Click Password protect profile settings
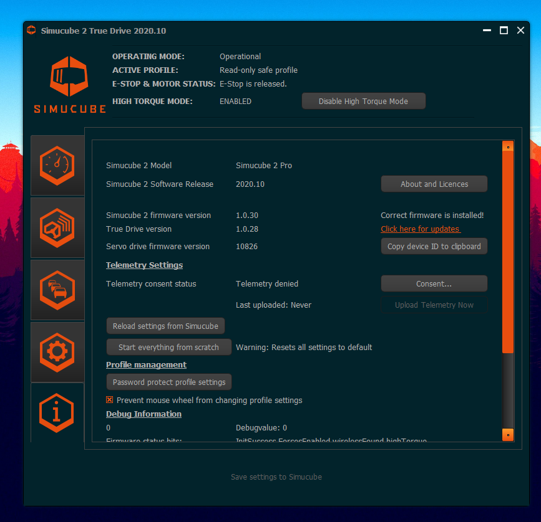541x522 pixels. click(x=168, y=382)
